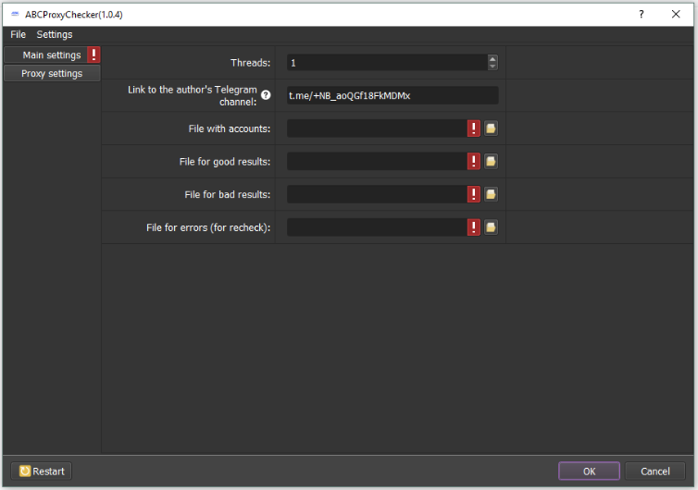Confirm settings with OK button
This screenshot has width=698, height=490.
click(589, 471)
